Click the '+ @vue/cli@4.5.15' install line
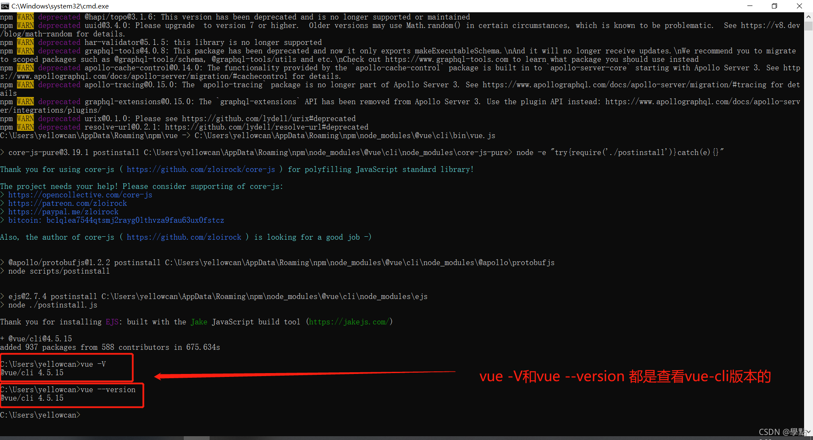The height and width of the screenshot is (440, 813). [x=36, y=339]
